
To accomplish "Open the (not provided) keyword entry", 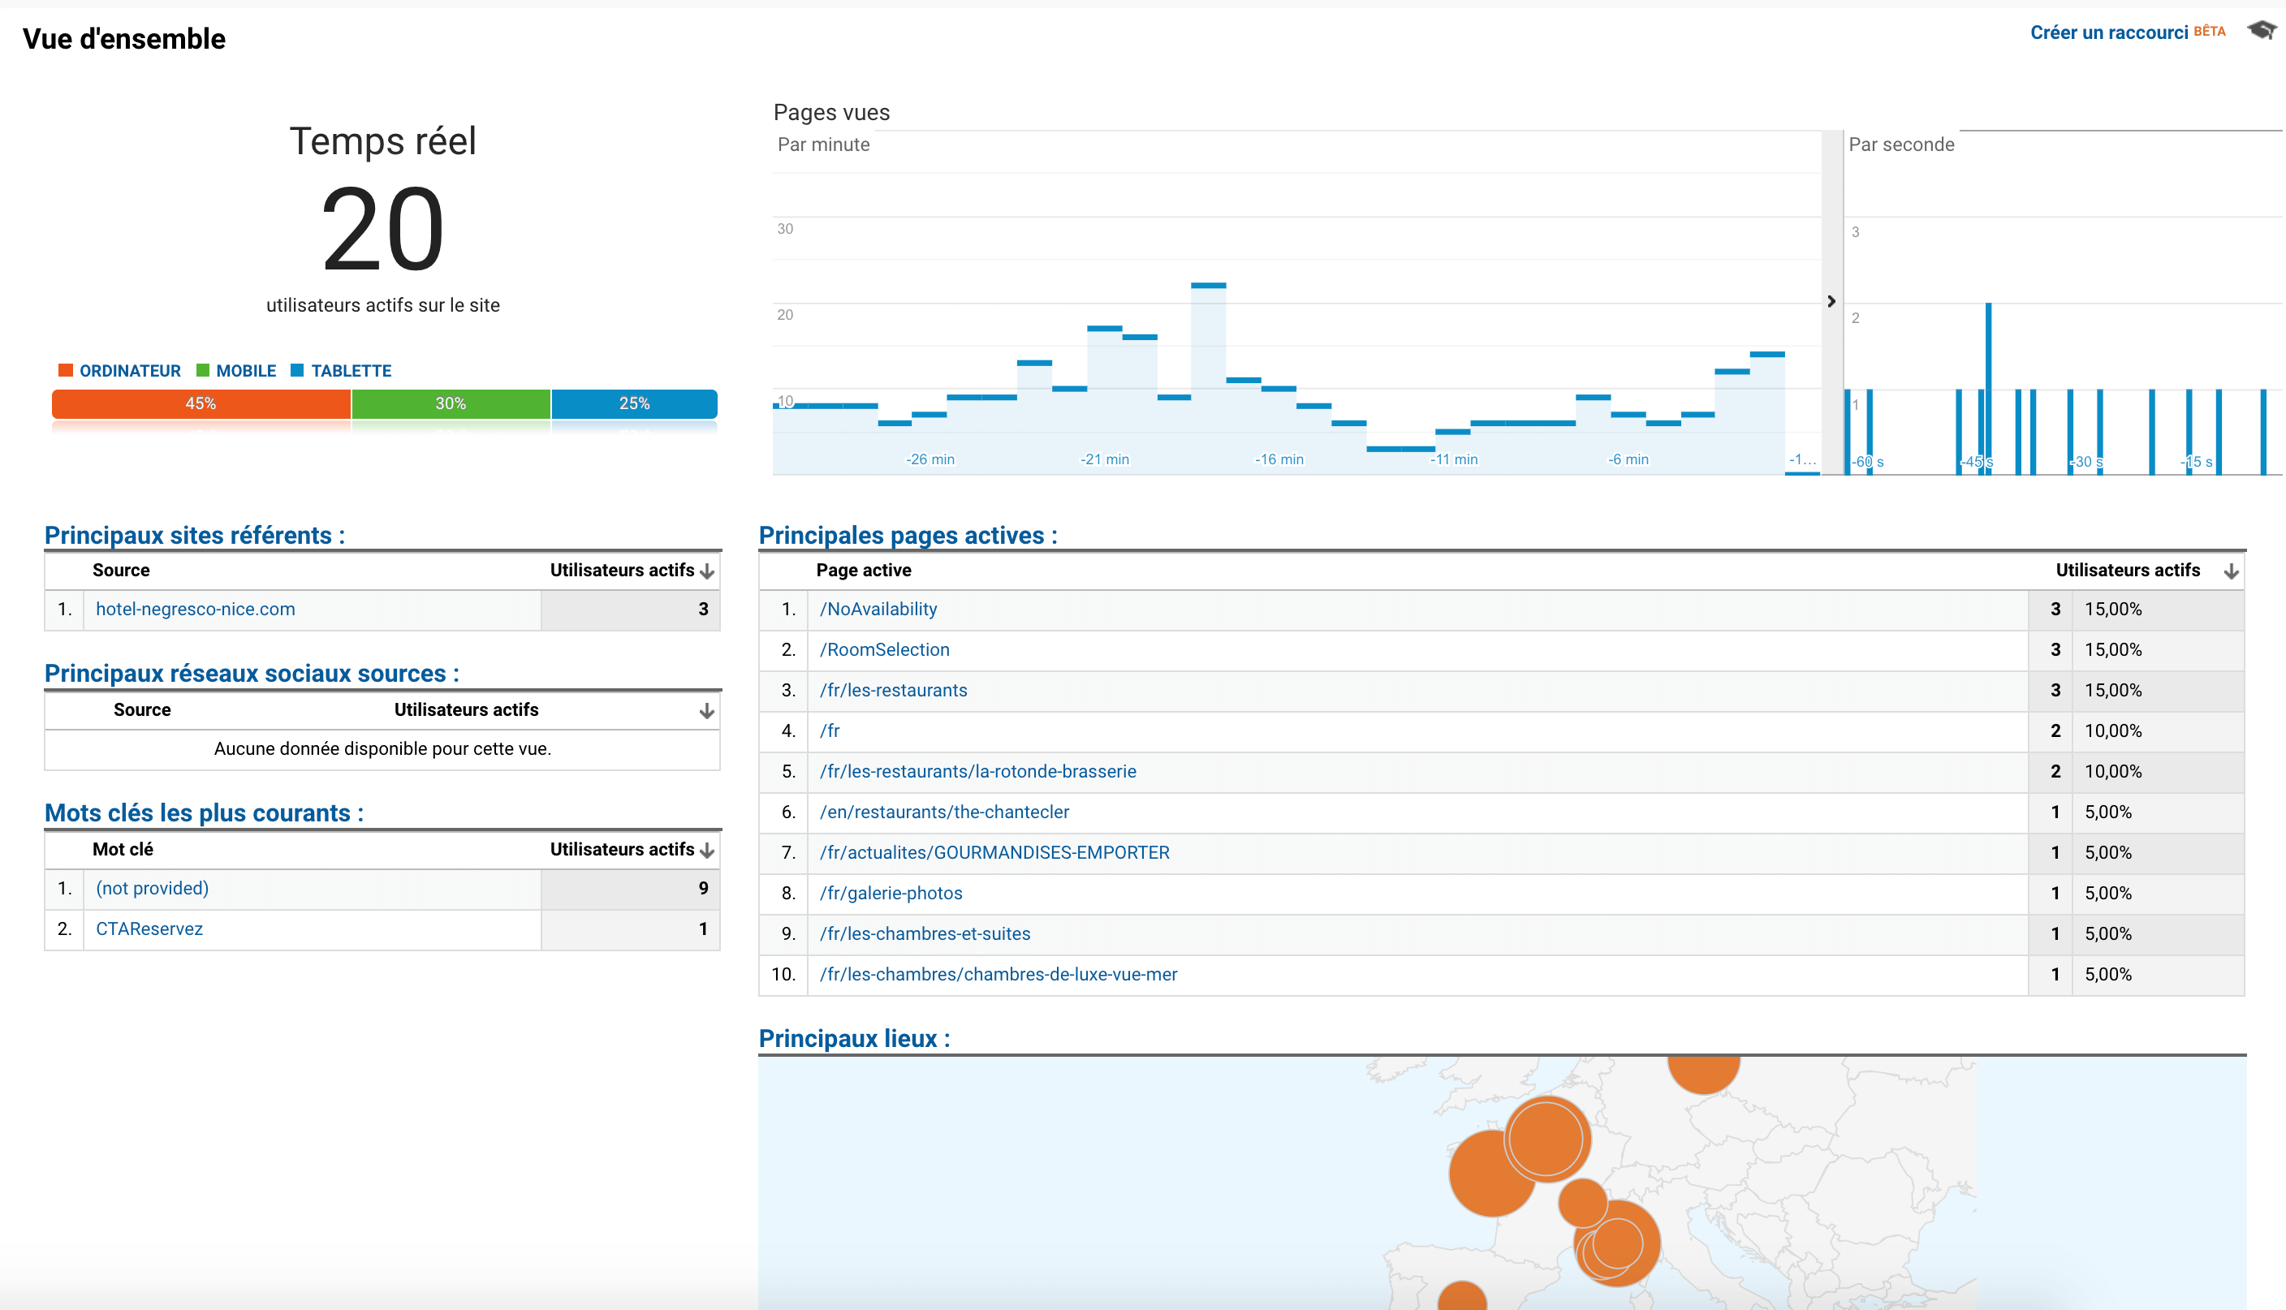I will click(152, 888).
